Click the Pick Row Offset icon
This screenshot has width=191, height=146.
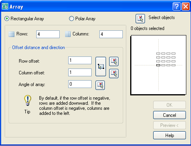click(114, 62)
